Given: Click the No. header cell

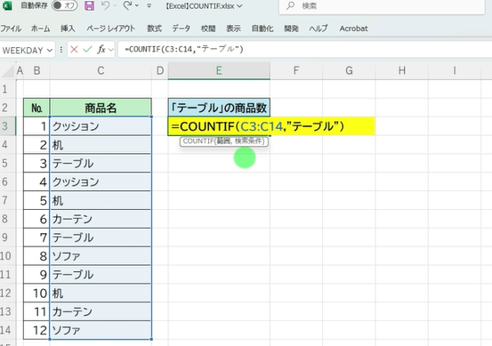Looking at the screenshot, I should 36,108.
